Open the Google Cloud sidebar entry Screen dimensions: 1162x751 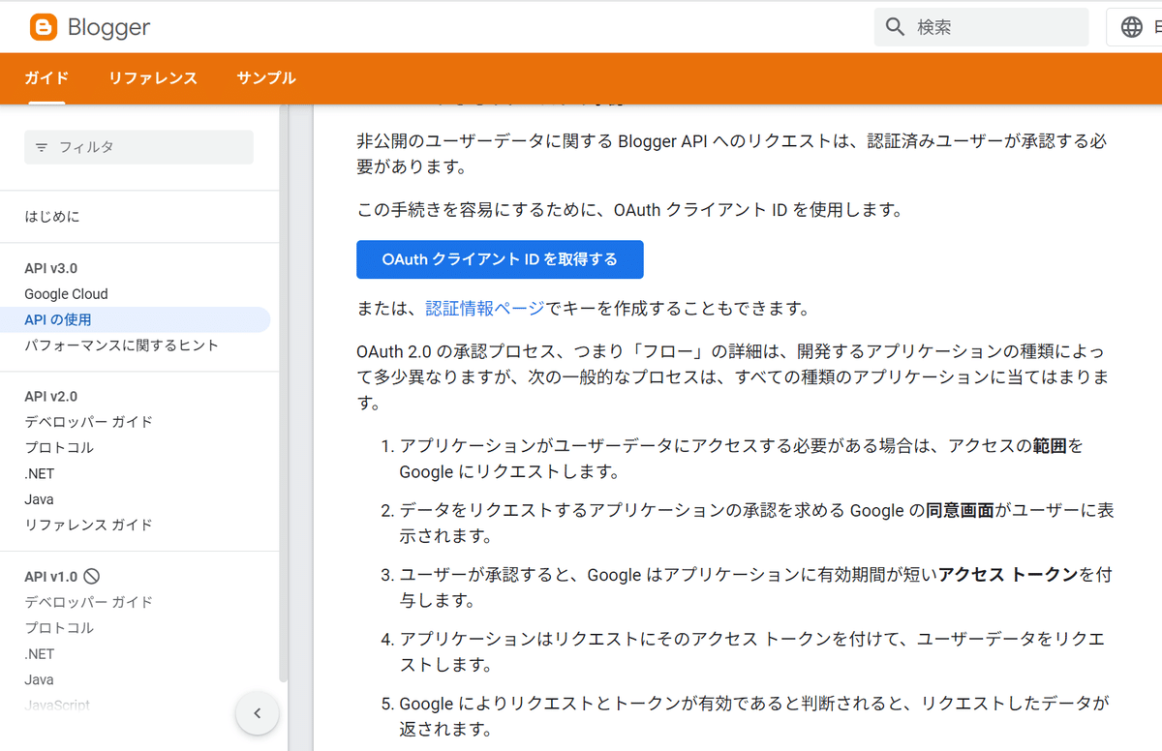pyautogui.click(x=66, y=293)
